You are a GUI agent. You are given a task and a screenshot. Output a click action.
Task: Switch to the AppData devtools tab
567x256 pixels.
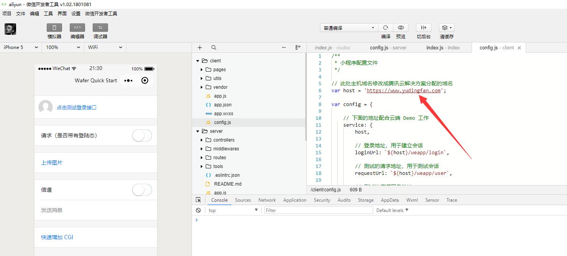click(x=390, y=200)
